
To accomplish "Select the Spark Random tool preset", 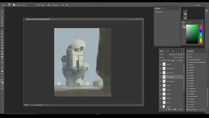I will point(193,96).
